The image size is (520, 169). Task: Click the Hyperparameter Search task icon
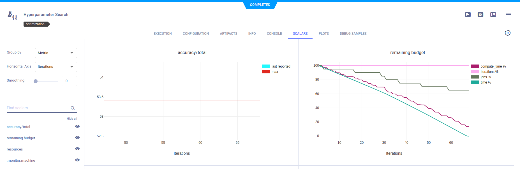tap(12, 15)
